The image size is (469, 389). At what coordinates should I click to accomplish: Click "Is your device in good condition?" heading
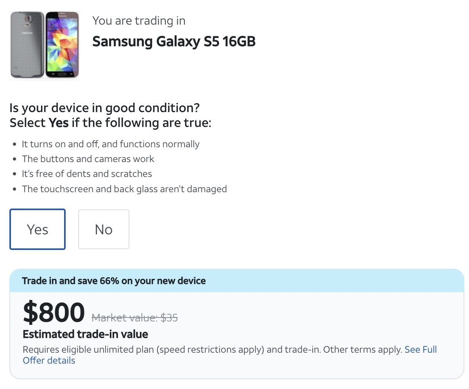click(105, 107)
